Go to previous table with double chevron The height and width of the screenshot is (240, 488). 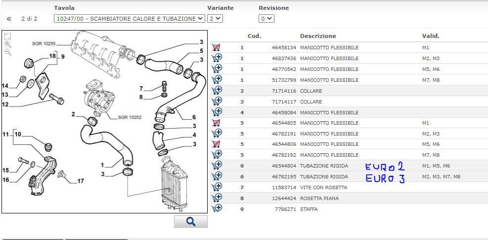(x=9, y=19)
